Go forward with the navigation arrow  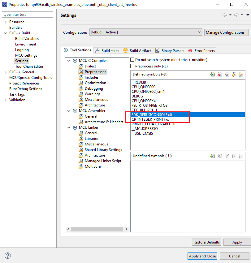[236, 15]
